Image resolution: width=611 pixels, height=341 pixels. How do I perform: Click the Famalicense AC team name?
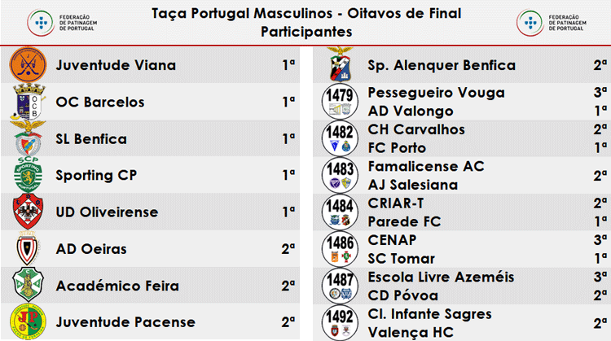[426, 166]
